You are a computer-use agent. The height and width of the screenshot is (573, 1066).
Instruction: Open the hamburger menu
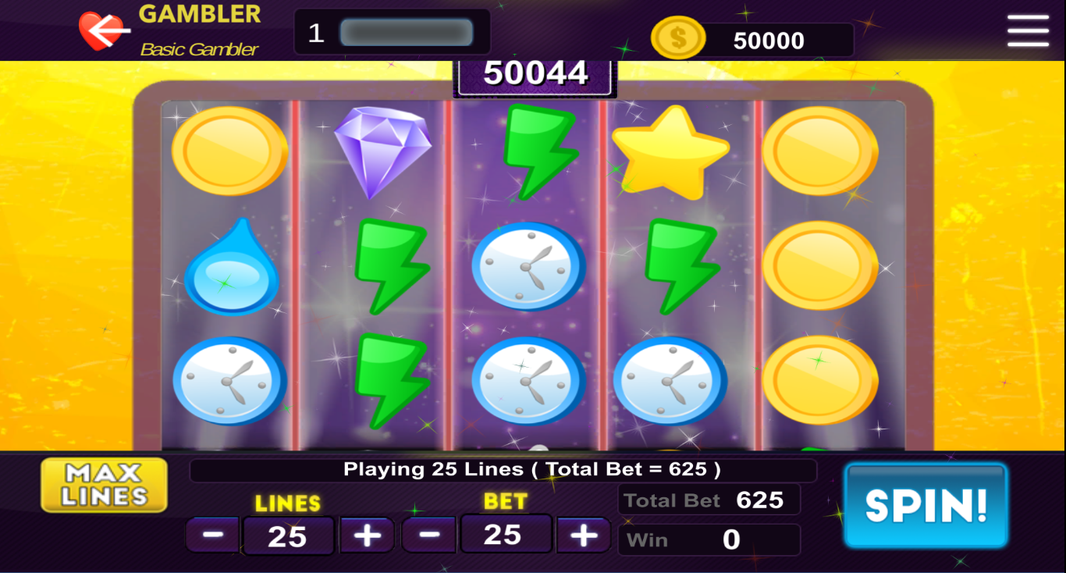(x=1028, y=30)
